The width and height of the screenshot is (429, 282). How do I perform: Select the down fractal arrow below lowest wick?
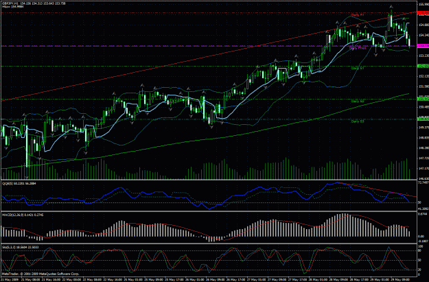(x=27, y=178)
